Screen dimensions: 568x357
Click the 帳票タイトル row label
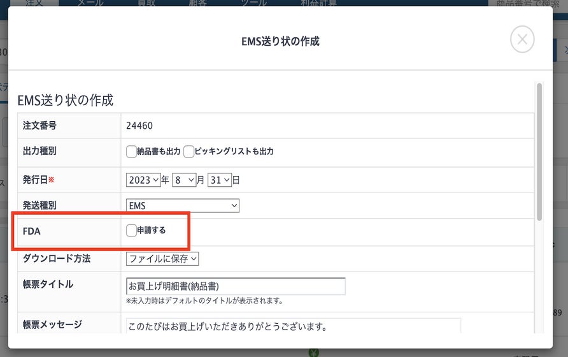click(48, 284)
